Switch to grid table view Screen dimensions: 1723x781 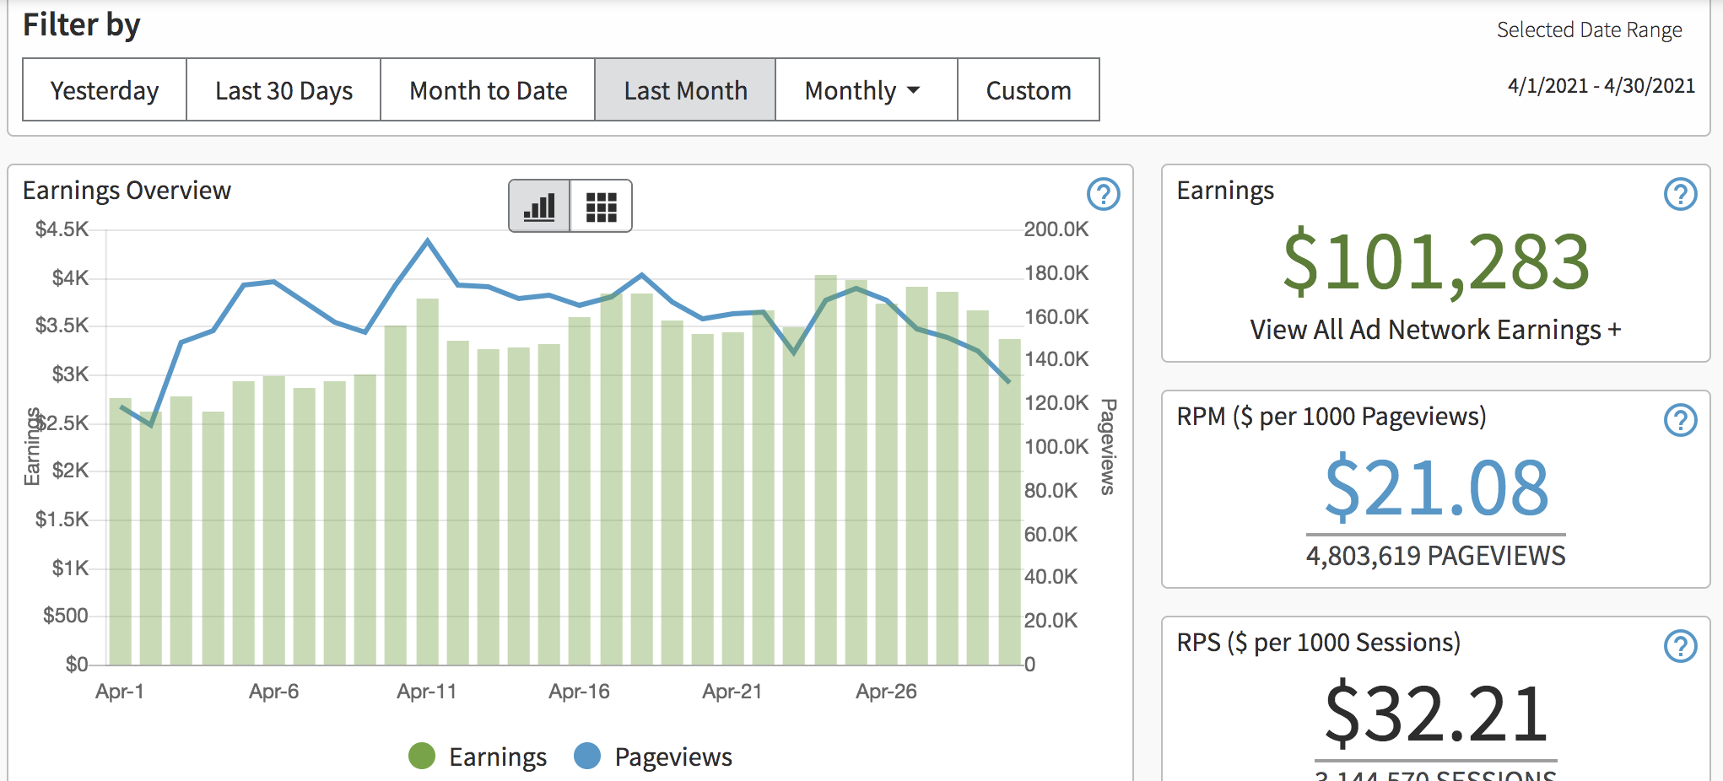click(601, 206)
